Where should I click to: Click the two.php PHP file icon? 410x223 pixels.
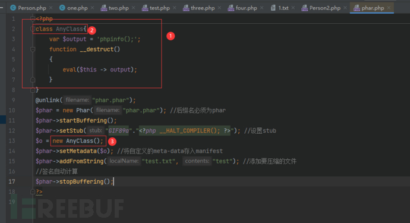click(x=104, y=8)
